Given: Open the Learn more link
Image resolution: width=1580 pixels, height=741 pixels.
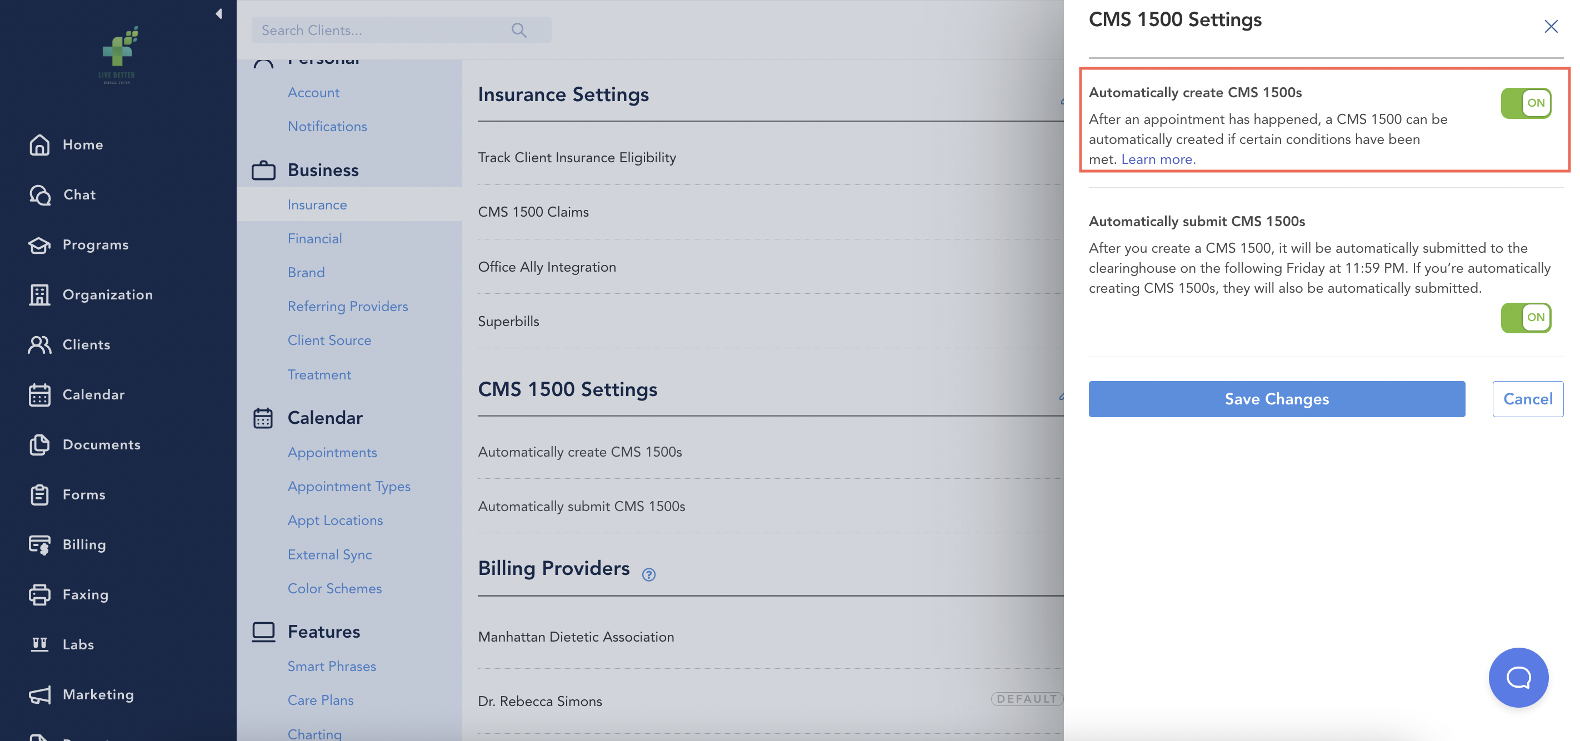Looking at the screenshot, I should pos(1157,158).
